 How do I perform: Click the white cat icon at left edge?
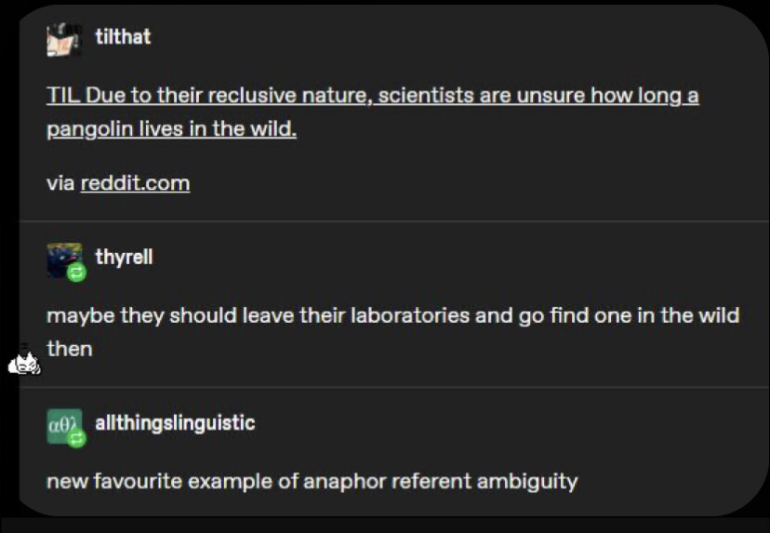(23, 365)
